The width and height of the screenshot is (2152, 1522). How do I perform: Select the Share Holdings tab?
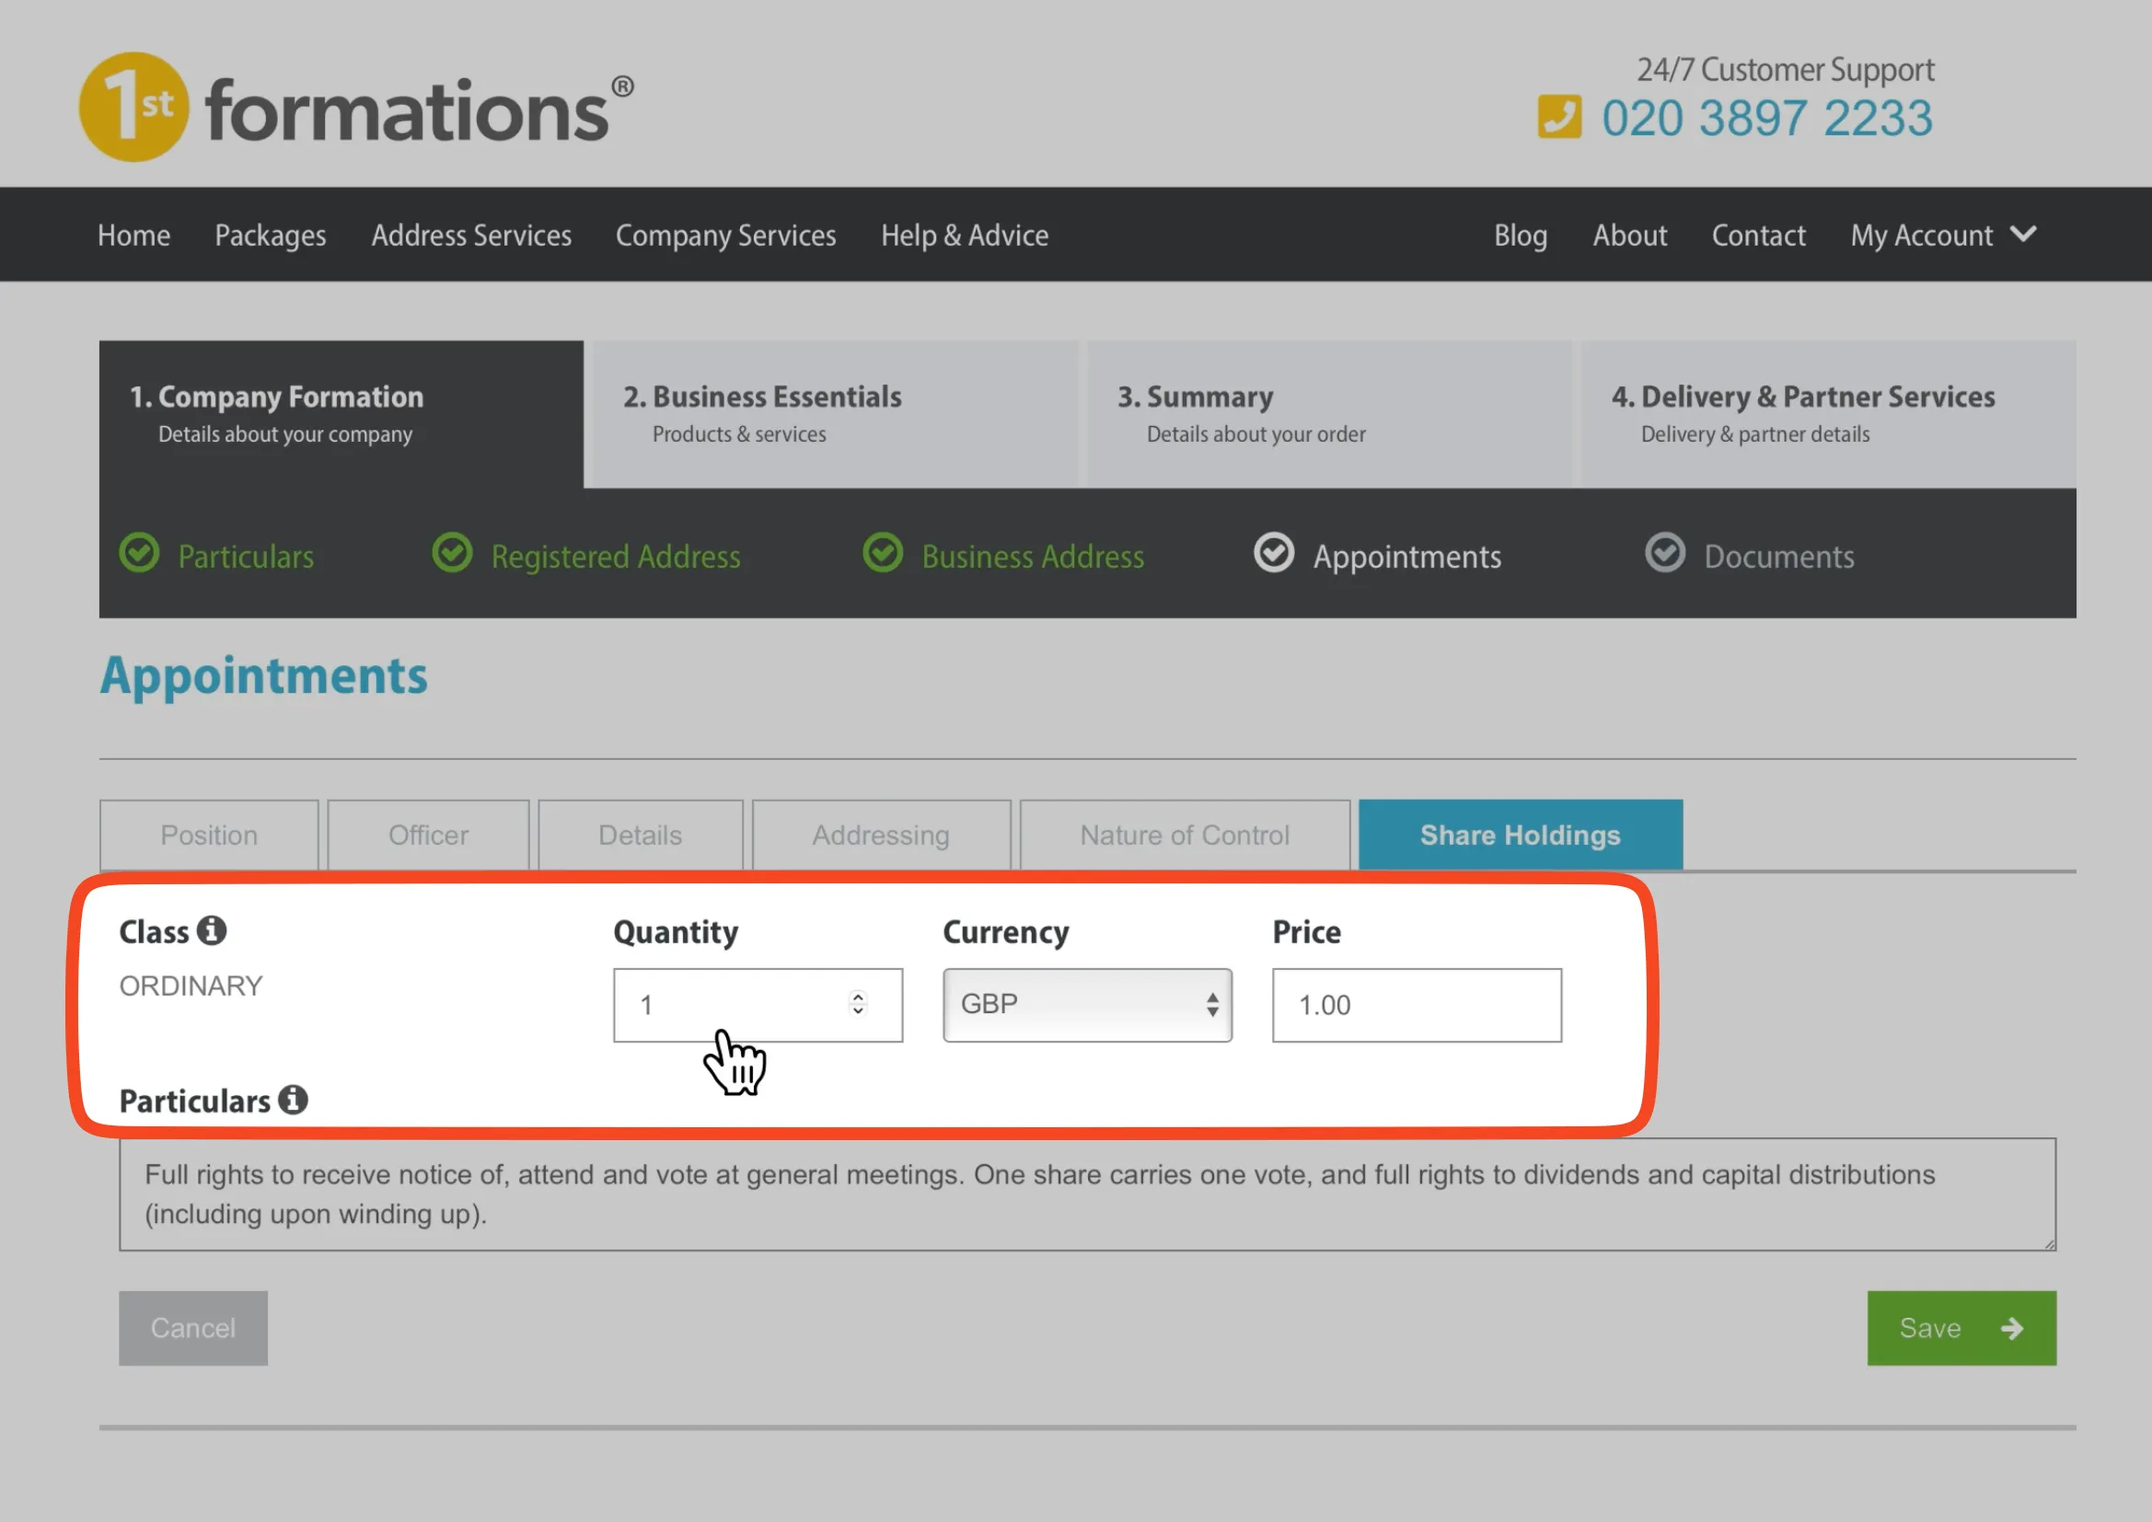[1520, 835]
